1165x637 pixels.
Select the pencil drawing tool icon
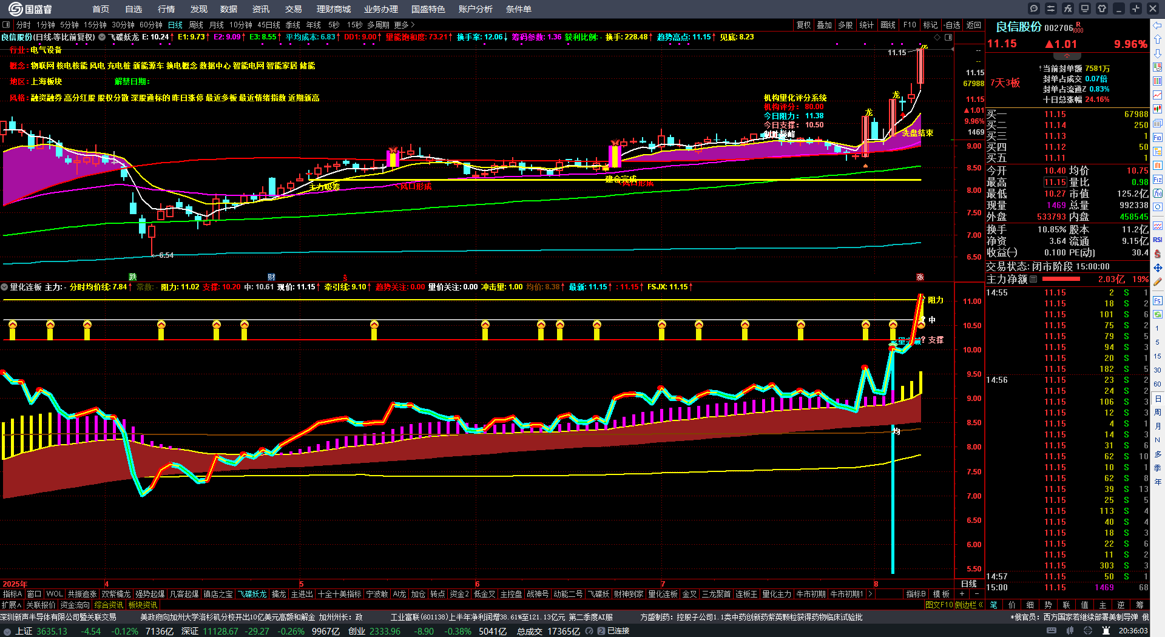(1158, 282)
